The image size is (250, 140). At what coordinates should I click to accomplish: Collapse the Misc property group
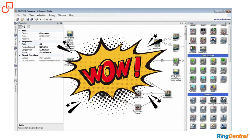(20, 31)
